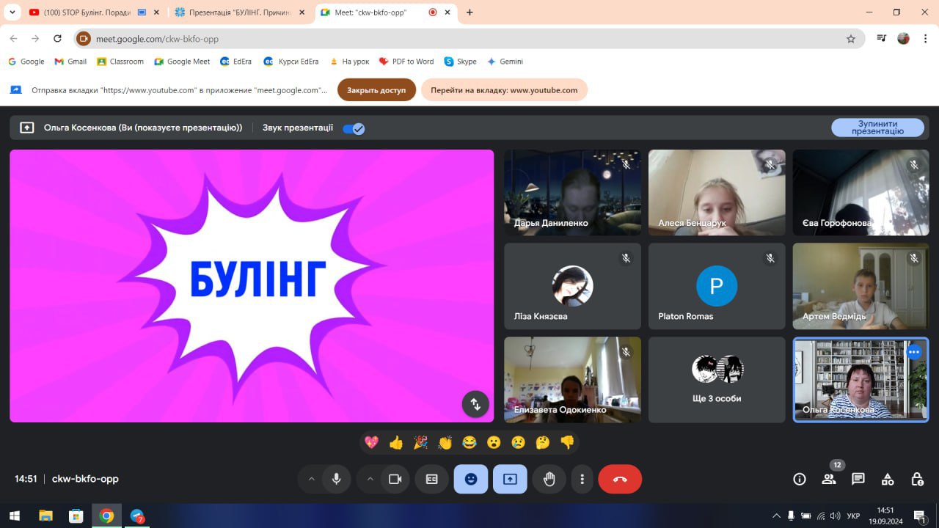Image resolution: width=939 pixels, height=528 pixels.
Task: Open more options three-dot menu
Action: [582, 479]
